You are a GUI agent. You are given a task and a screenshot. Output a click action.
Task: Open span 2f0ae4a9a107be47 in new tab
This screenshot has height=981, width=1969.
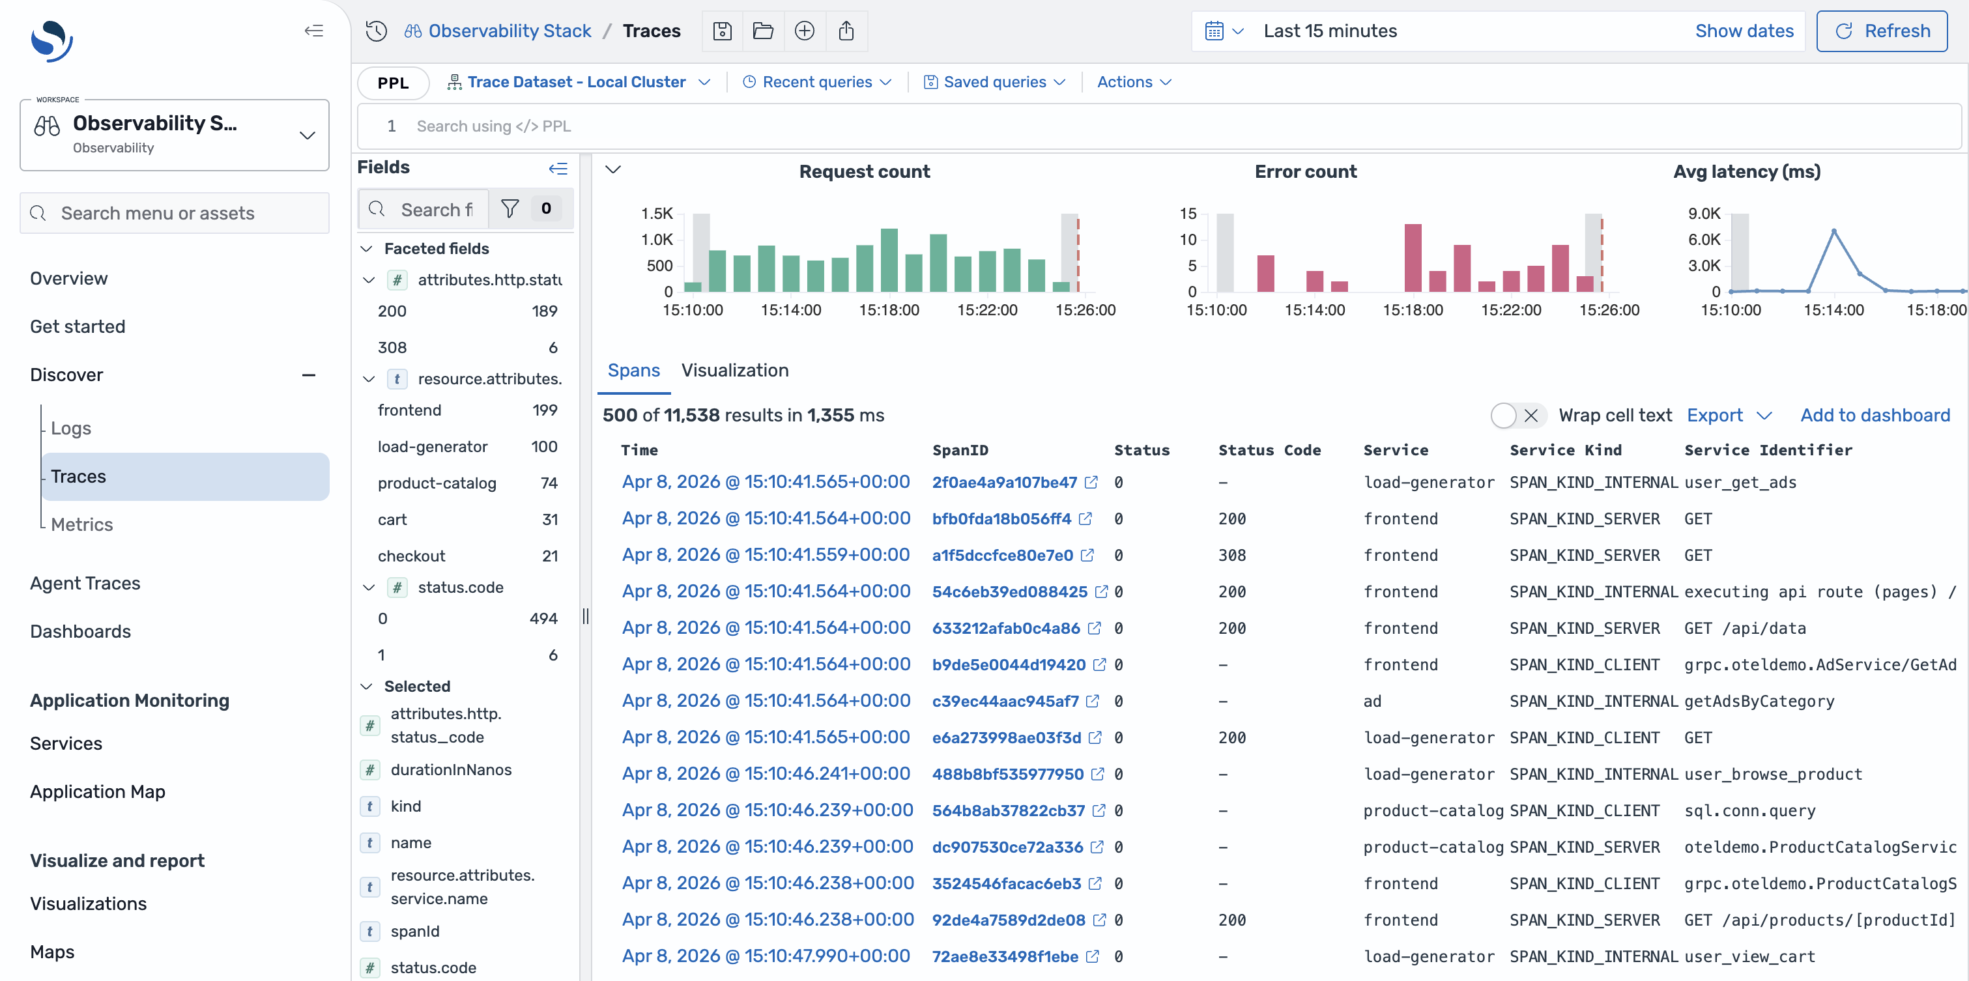(x=1091, y=482)
